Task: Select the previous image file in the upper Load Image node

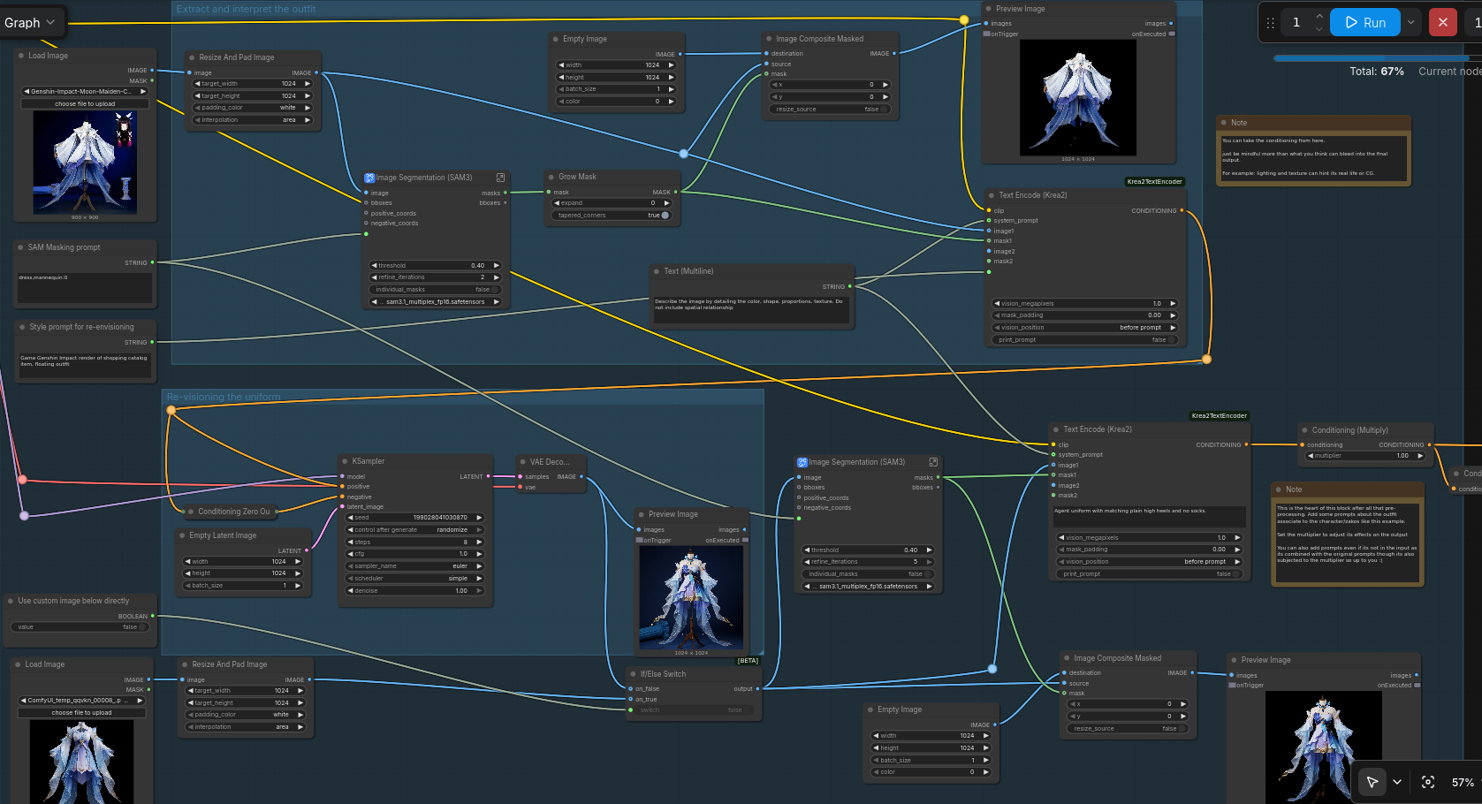Action: [27, 92]
